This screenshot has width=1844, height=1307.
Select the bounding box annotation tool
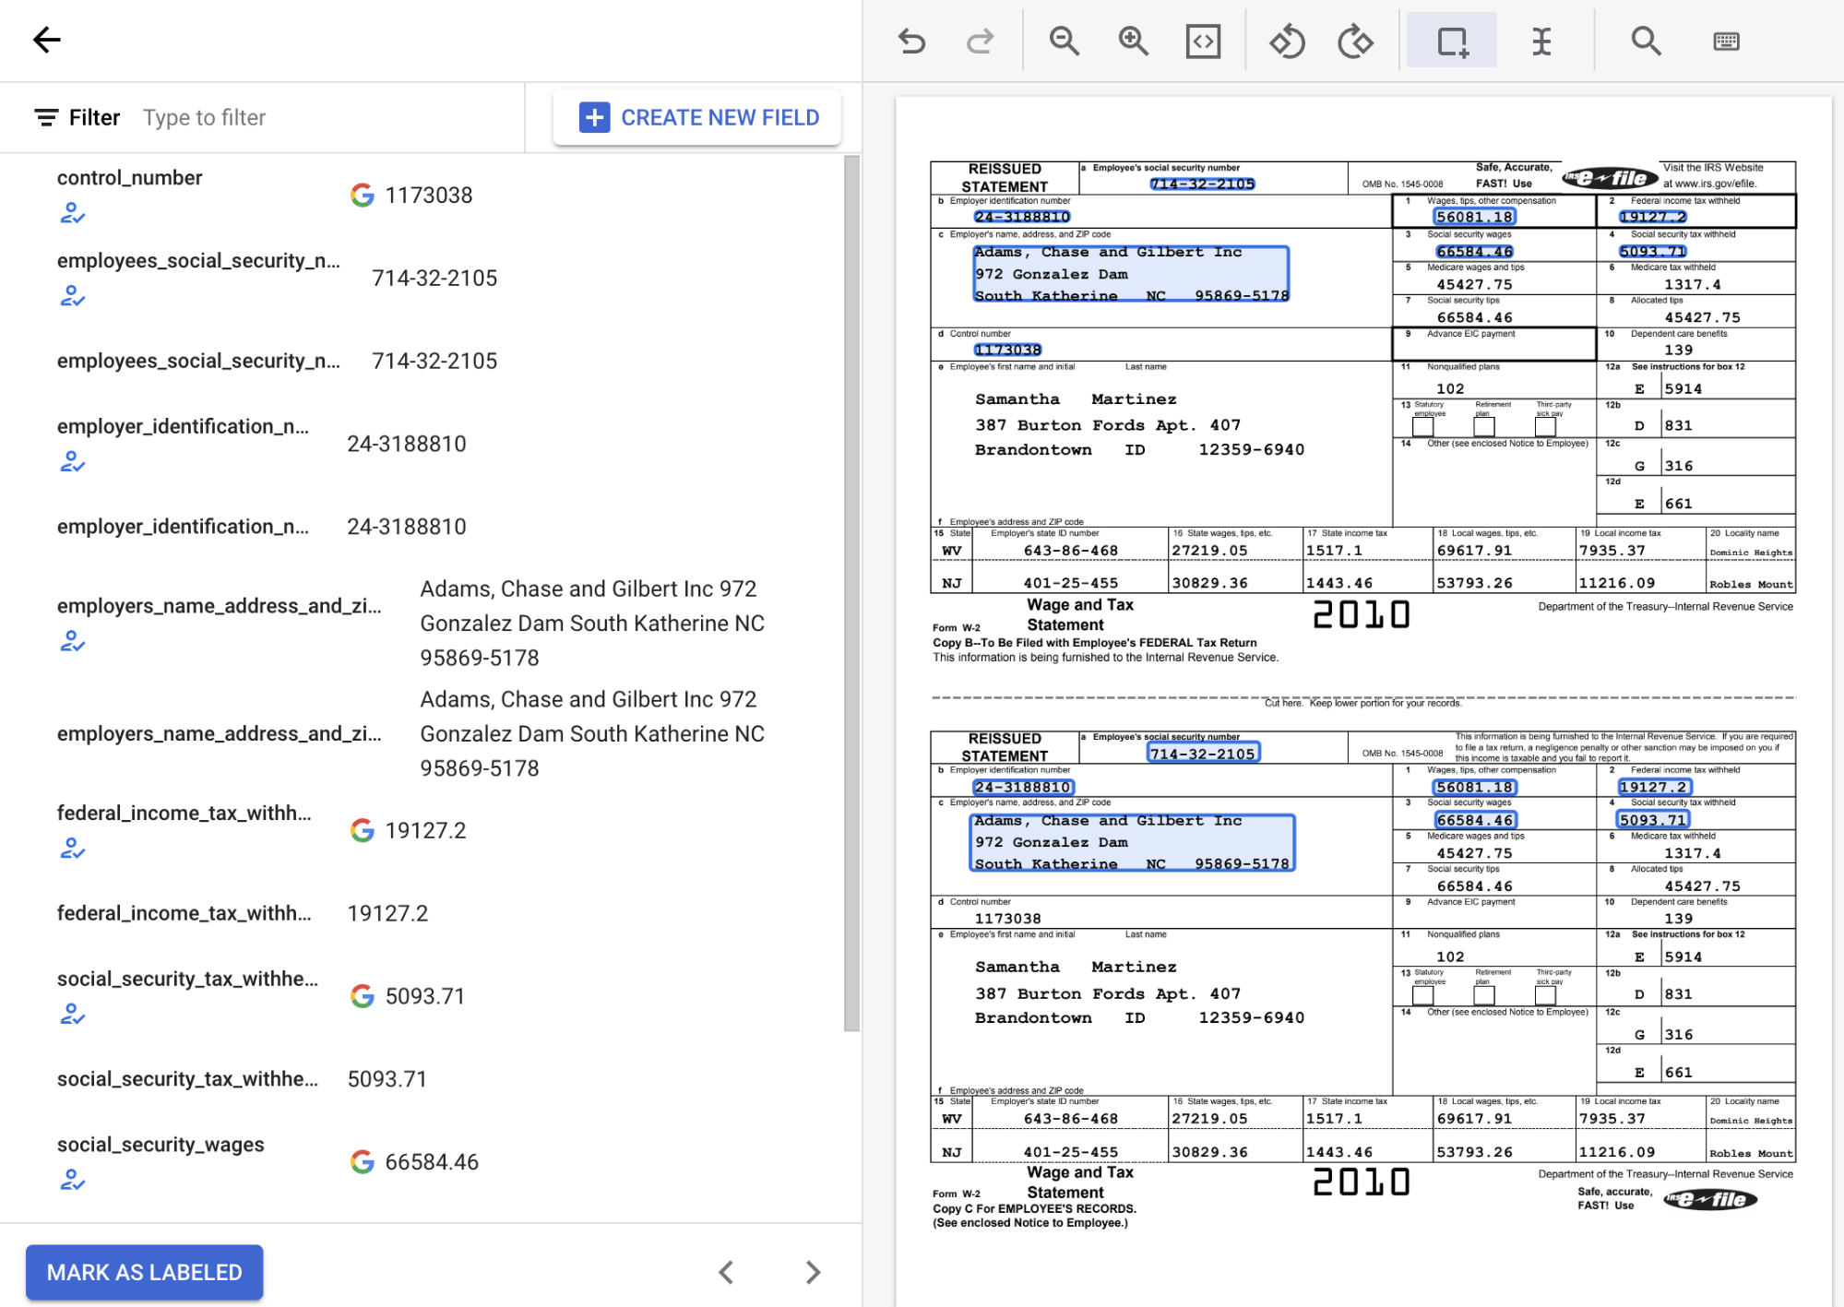pos(1450,41)
